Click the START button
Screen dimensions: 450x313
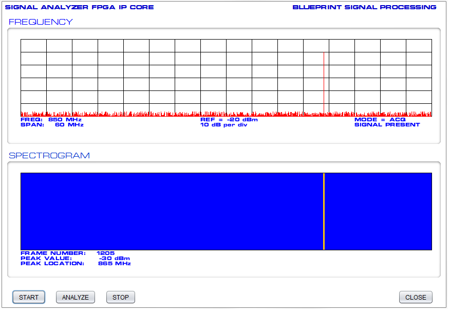[x=29, y=297]
